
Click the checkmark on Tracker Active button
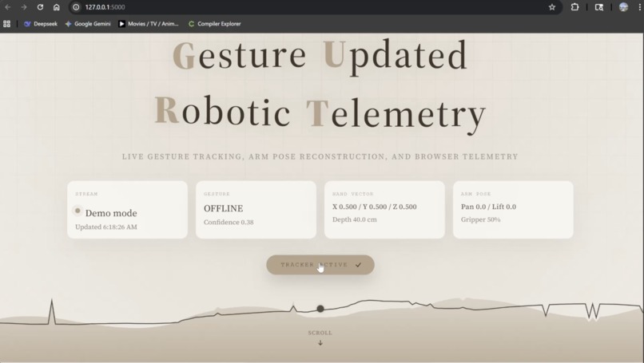coord(359,265)
